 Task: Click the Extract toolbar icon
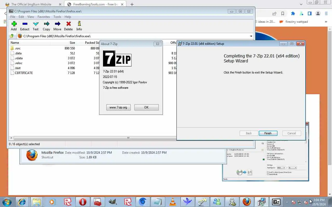(25, 26)
